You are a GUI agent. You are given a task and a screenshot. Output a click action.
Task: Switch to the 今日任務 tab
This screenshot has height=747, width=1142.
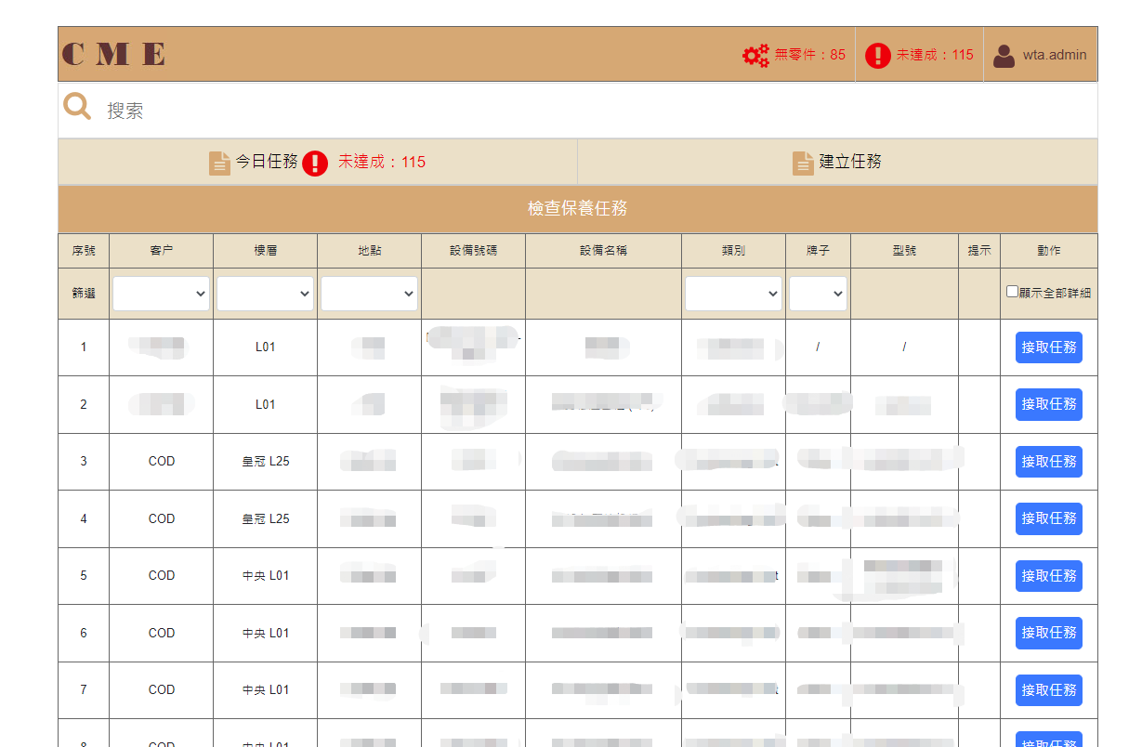click(318, 162)
